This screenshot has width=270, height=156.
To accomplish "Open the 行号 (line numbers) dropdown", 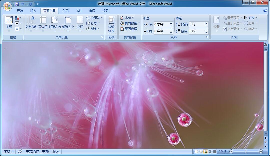I will (93, 23).
